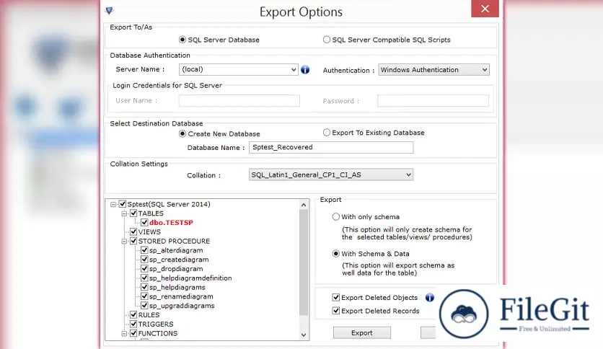This screenshot has width=603, height=349.
Task: Collapse the TABLES tree node
Action: [124, 213]
